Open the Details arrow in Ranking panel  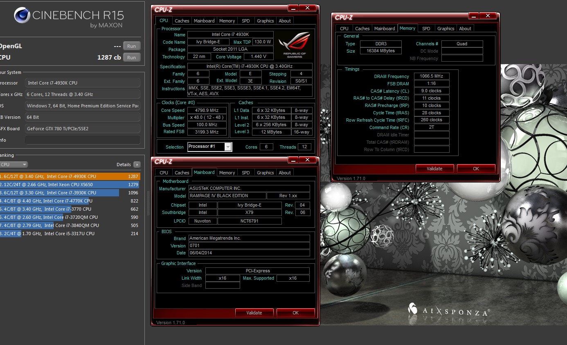137,165
